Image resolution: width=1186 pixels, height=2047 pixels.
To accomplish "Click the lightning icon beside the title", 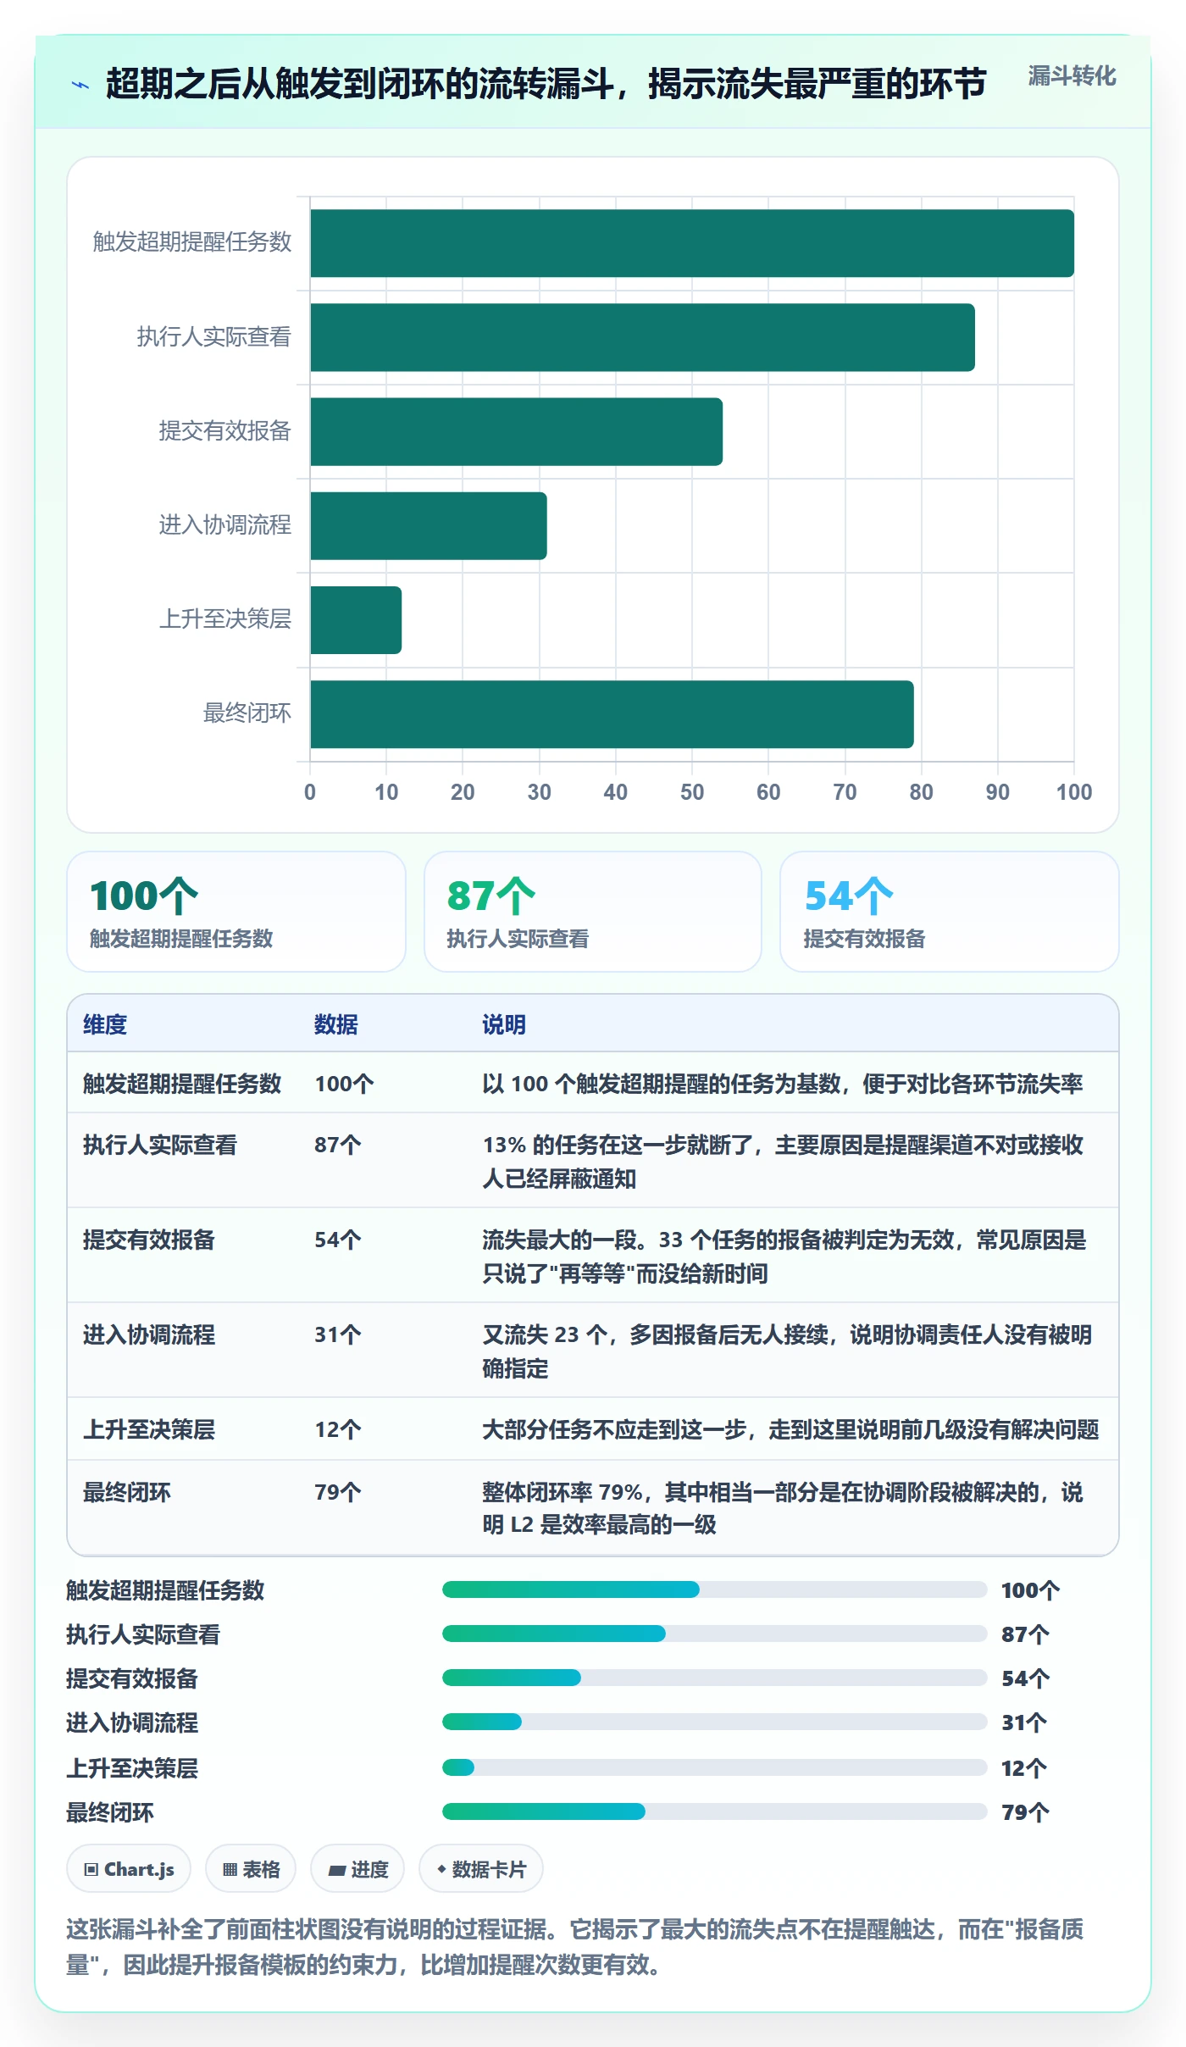I will click(80, 85).
